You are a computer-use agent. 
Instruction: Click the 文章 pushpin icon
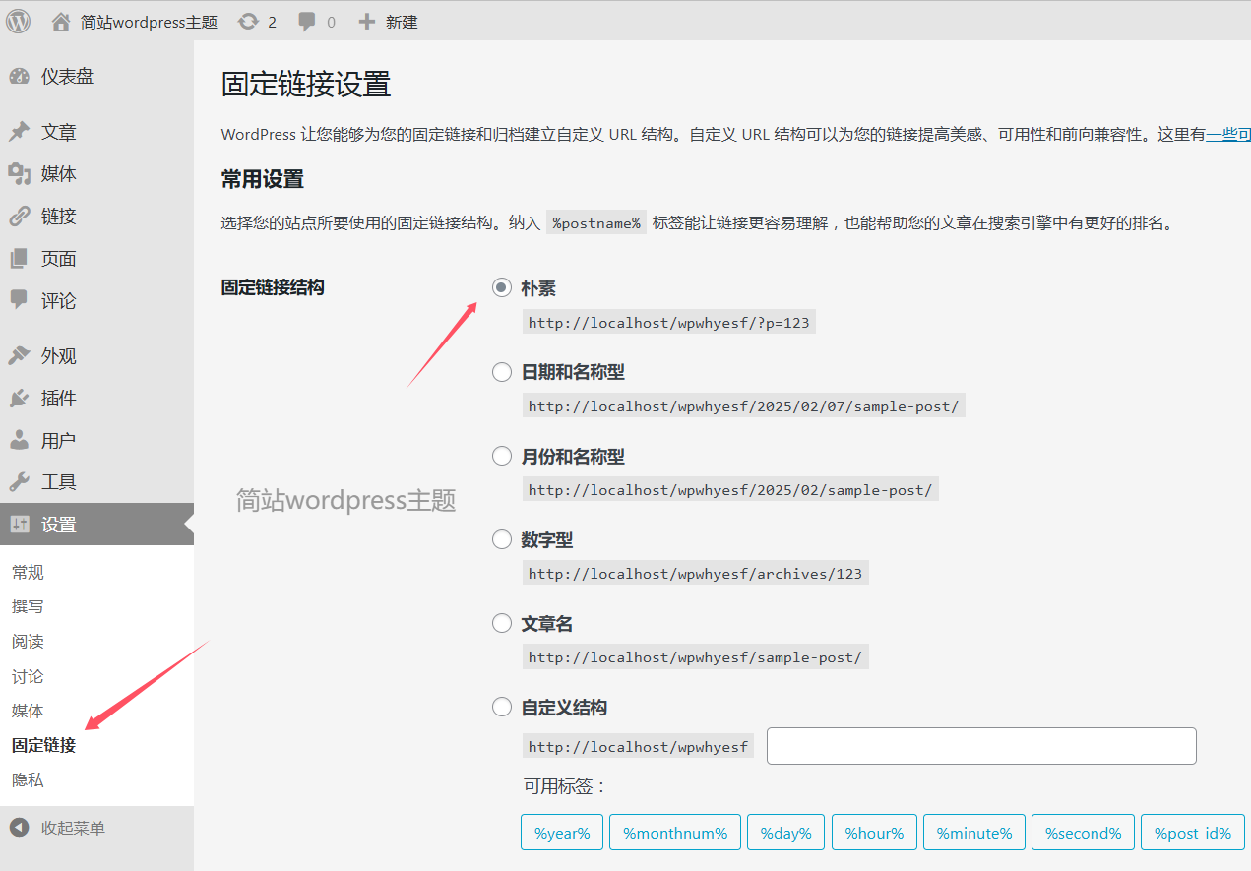(20, 132)
